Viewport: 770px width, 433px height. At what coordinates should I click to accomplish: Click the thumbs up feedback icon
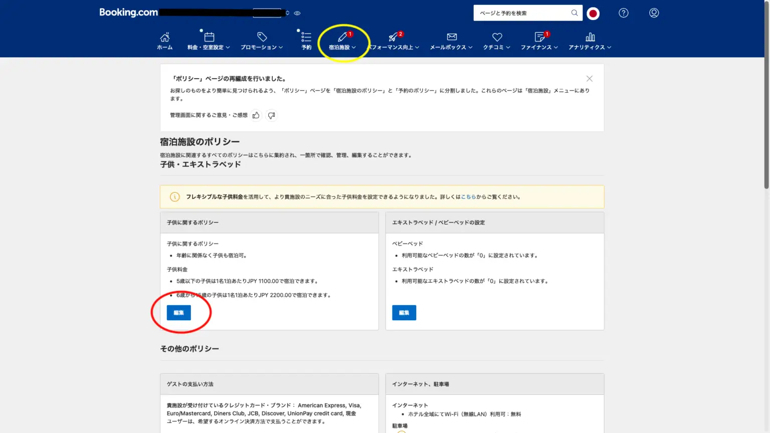click(256, 115)
